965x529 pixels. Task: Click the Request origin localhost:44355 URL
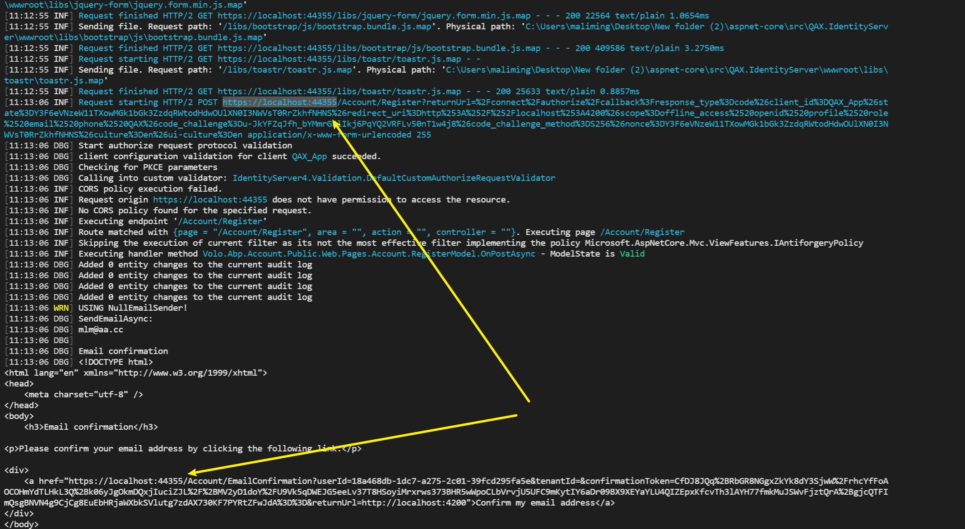[210, 200]
